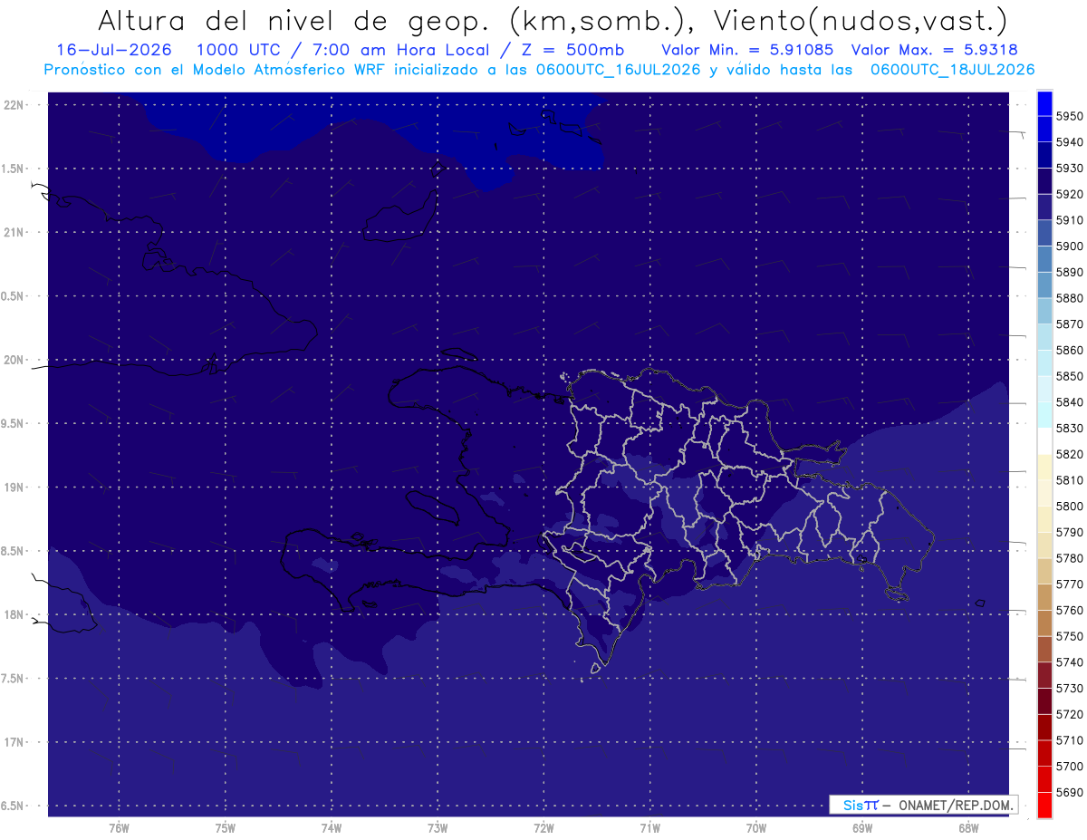Image resolution: width=1087 pixels, height=840 pixels.
Task: Click the main title "Altura del nivel de geop."
Action: click(293, 20)
